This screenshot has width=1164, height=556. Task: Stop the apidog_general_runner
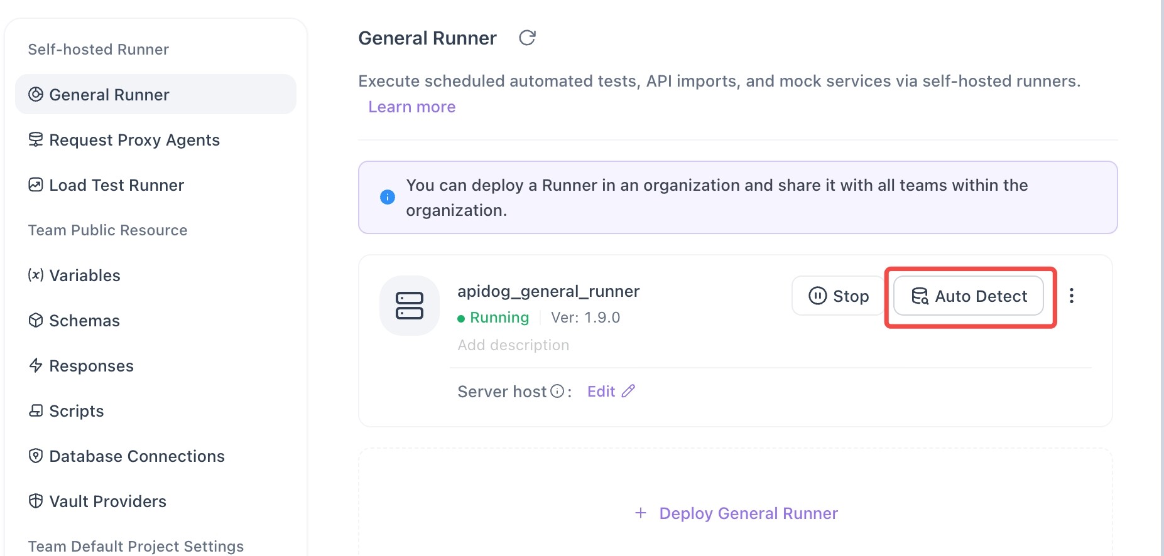(838, 296)
